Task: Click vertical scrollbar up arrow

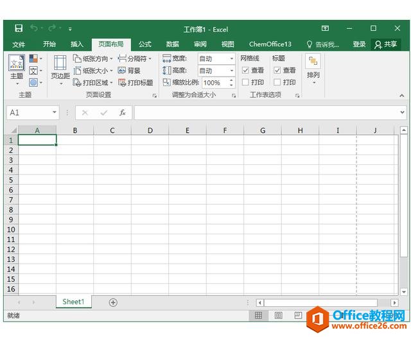Action: click(x=403, y=130)
